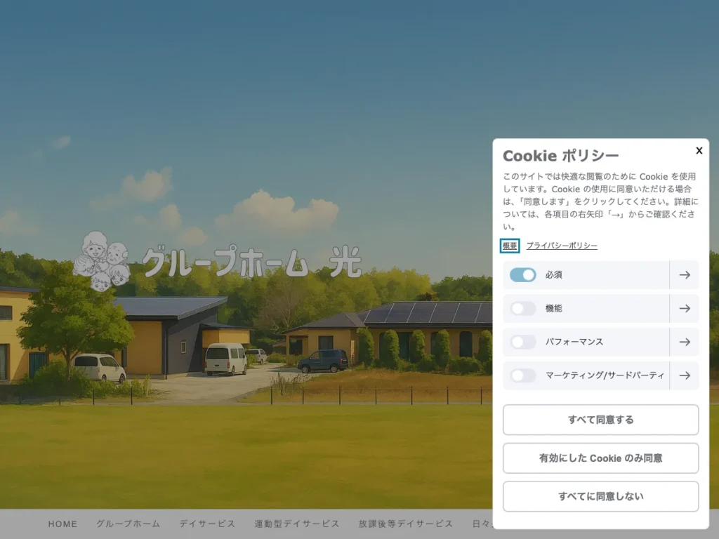Click the すべてに同意しない button
719x539 pixels.
click(601, 496)
